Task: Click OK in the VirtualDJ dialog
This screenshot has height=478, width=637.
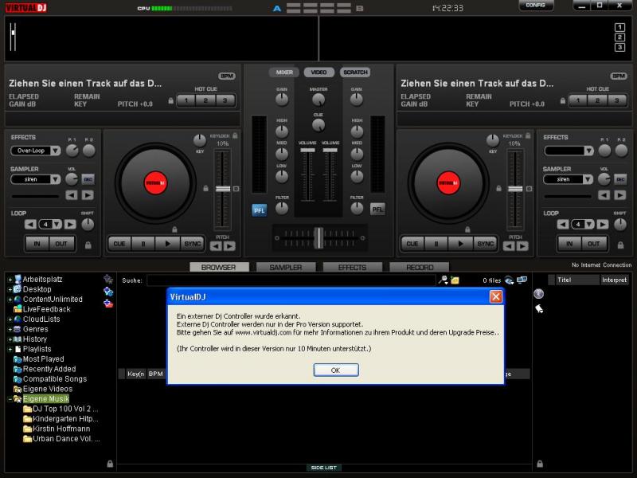Action: click(x=335, y=370)
